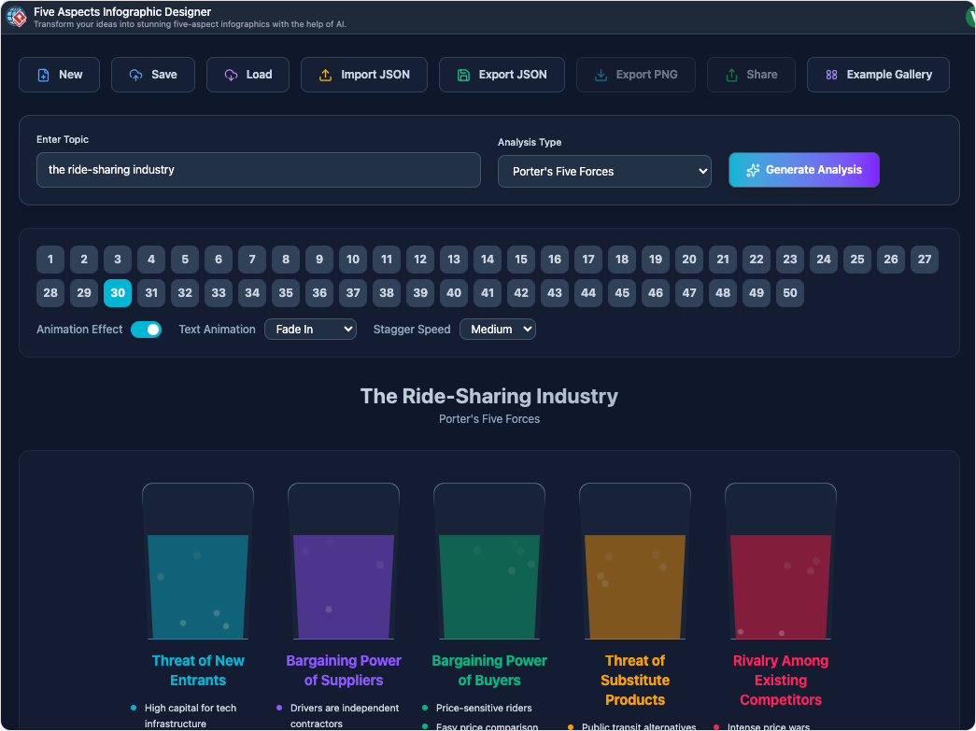Select style number 1
Screen dimensions: 976x731
(x=50, y=260)
